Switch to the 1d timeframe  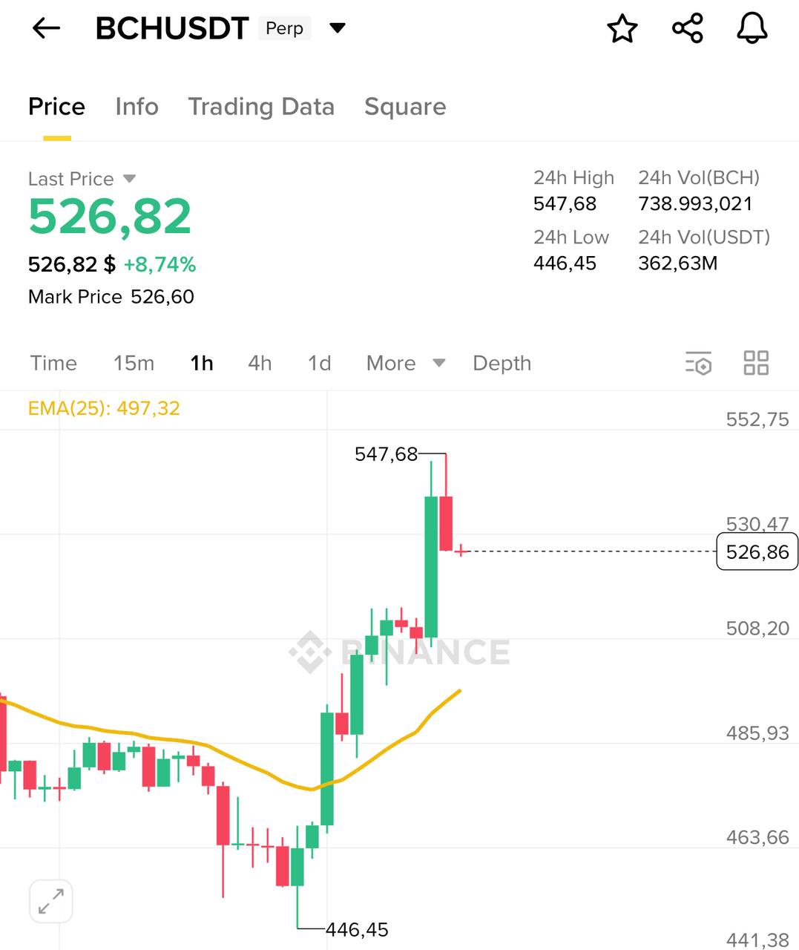pyautogui.click(x=318, y=363)
